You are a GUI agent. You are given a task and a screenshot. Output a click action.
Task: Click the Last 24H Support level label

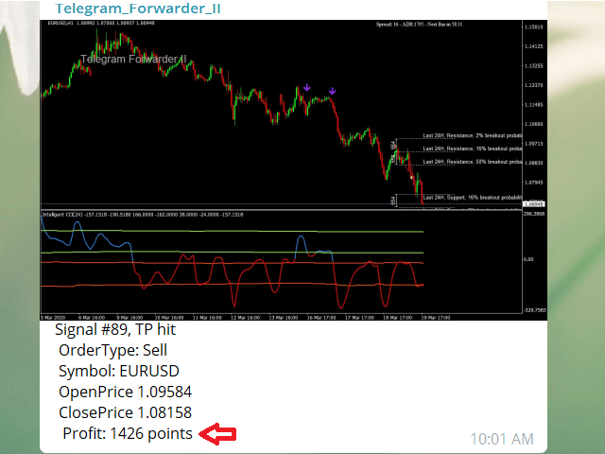[x=472, y=197]
